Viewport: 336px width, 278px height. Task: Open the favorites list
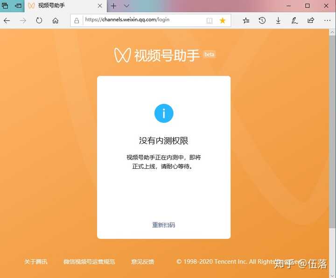coord(246,21)
